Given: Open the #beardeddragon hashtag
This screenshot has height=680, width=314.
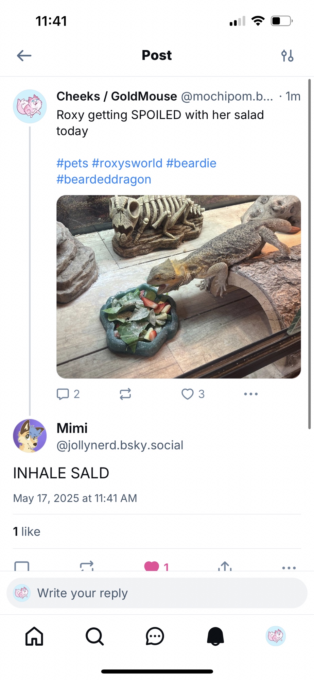Looking at the screenshot, I should click(104, 179).
